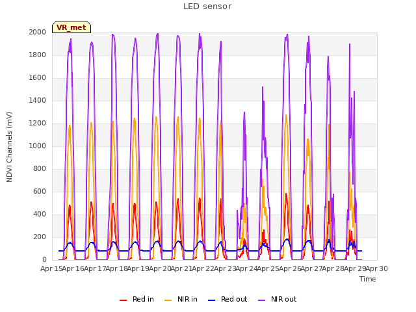Click the 600 y-axis tick label

[x=40, y=191]
